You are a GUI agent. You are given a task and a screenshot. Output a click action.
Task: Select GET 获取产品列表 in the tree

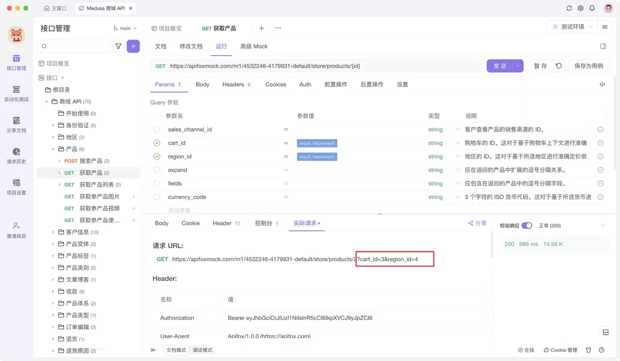click(93, 184)
